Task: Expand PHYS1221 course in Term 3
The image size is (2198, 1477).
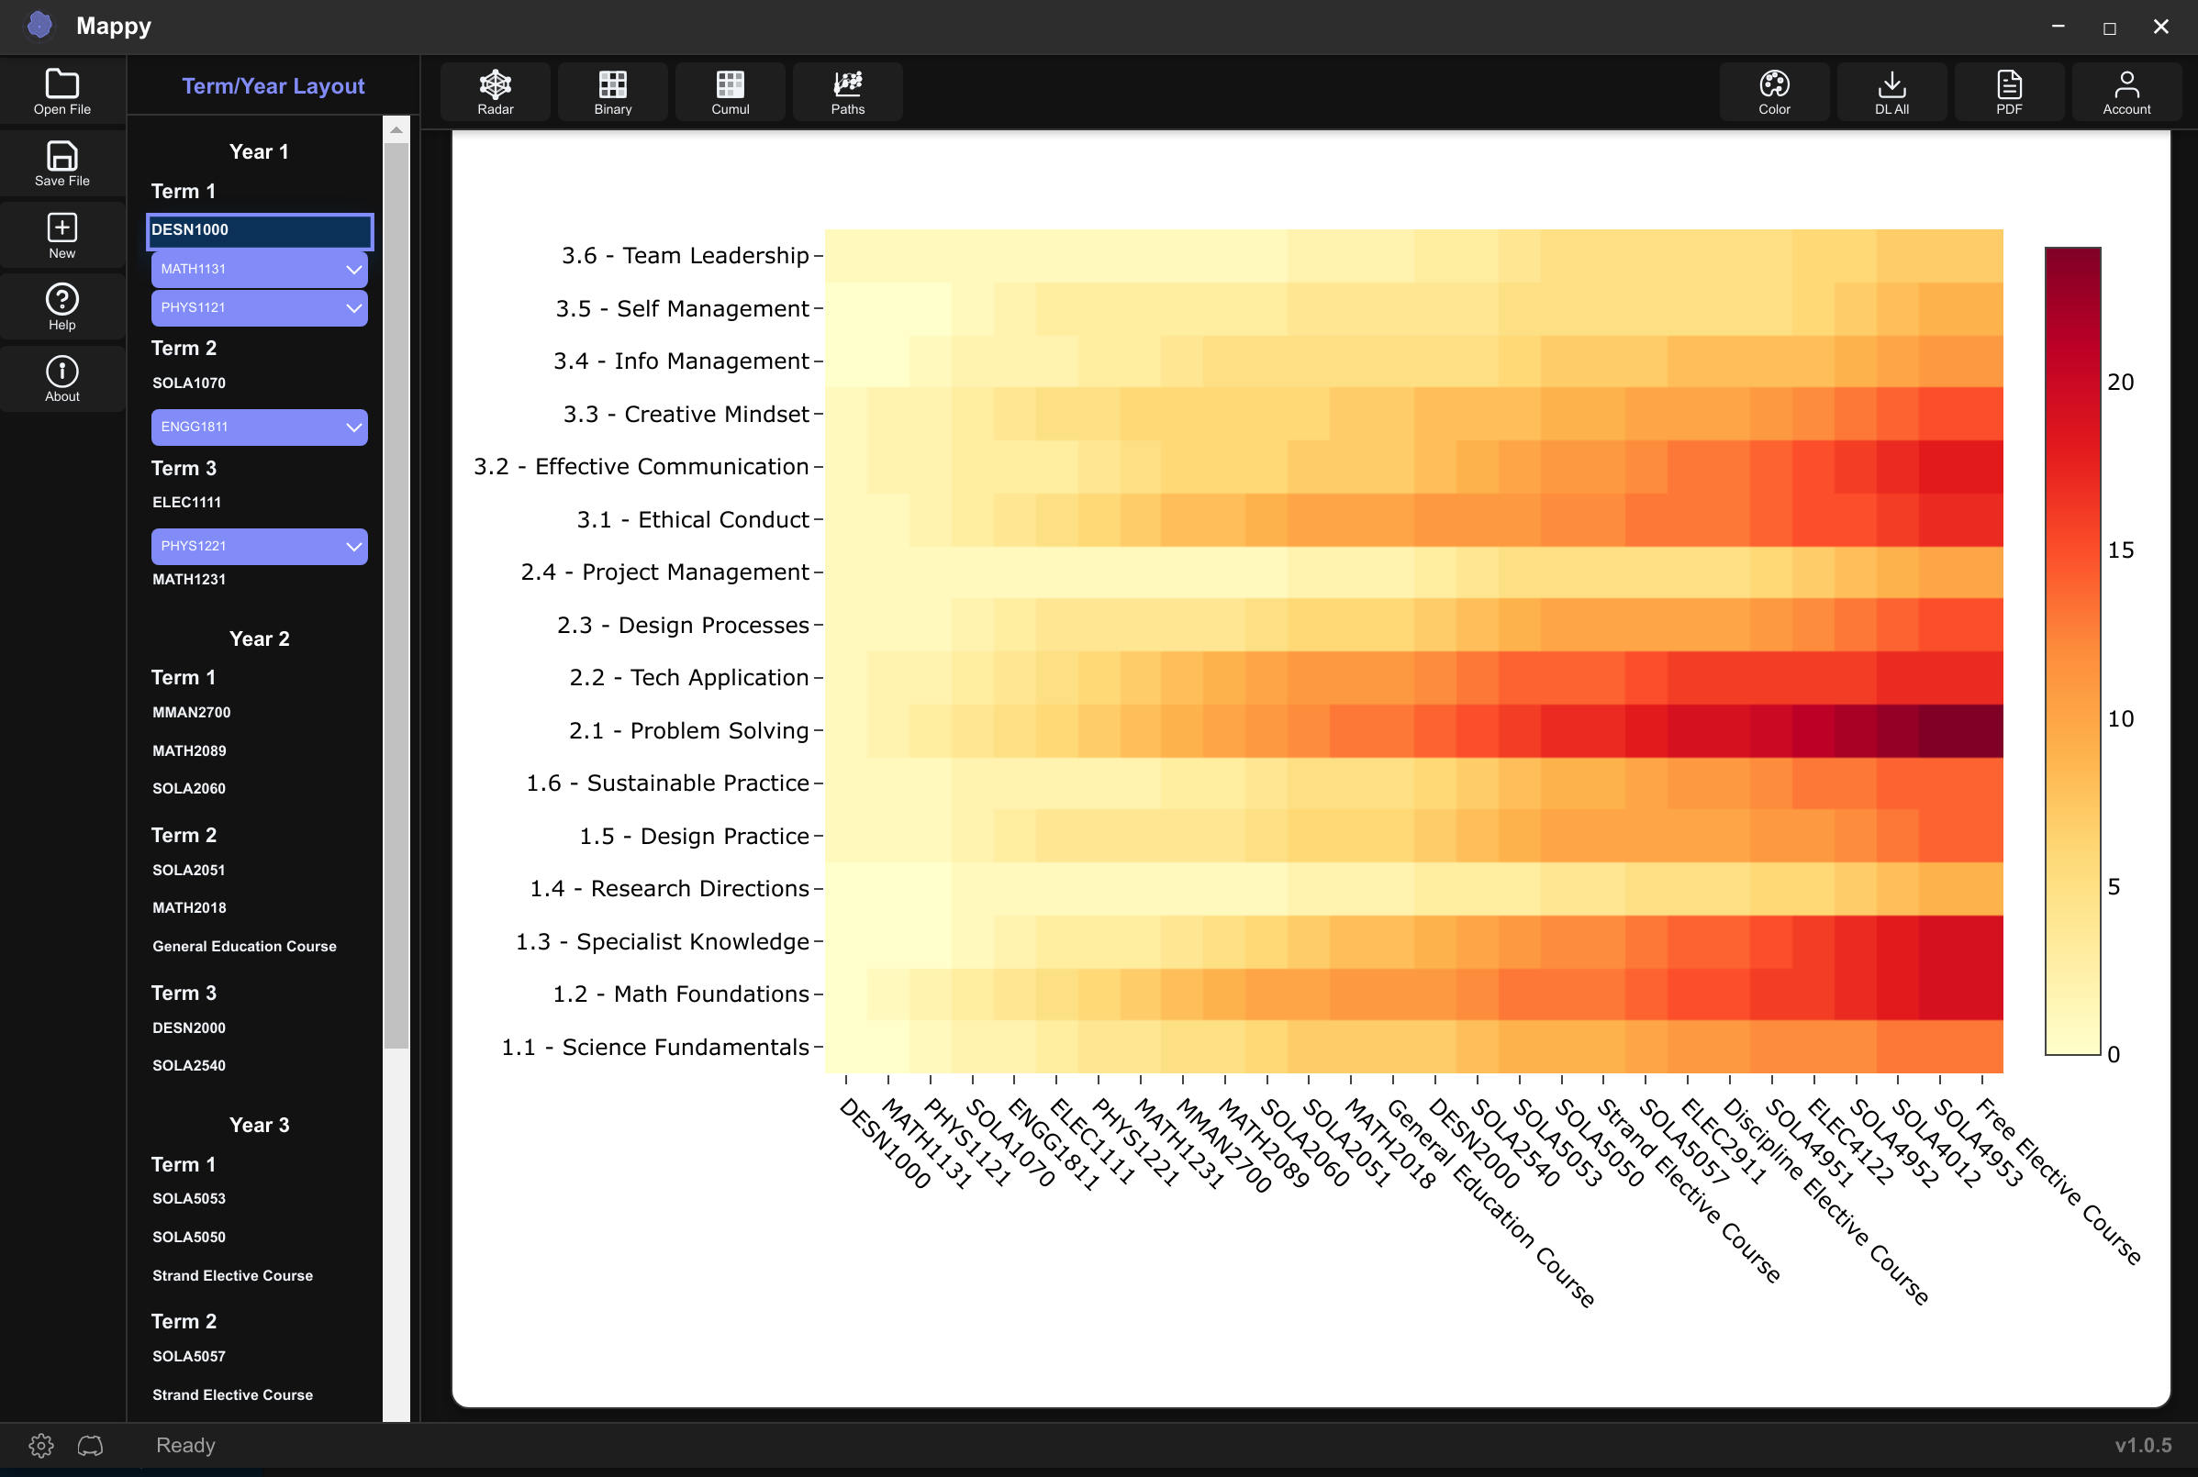Action: (352, 546)
